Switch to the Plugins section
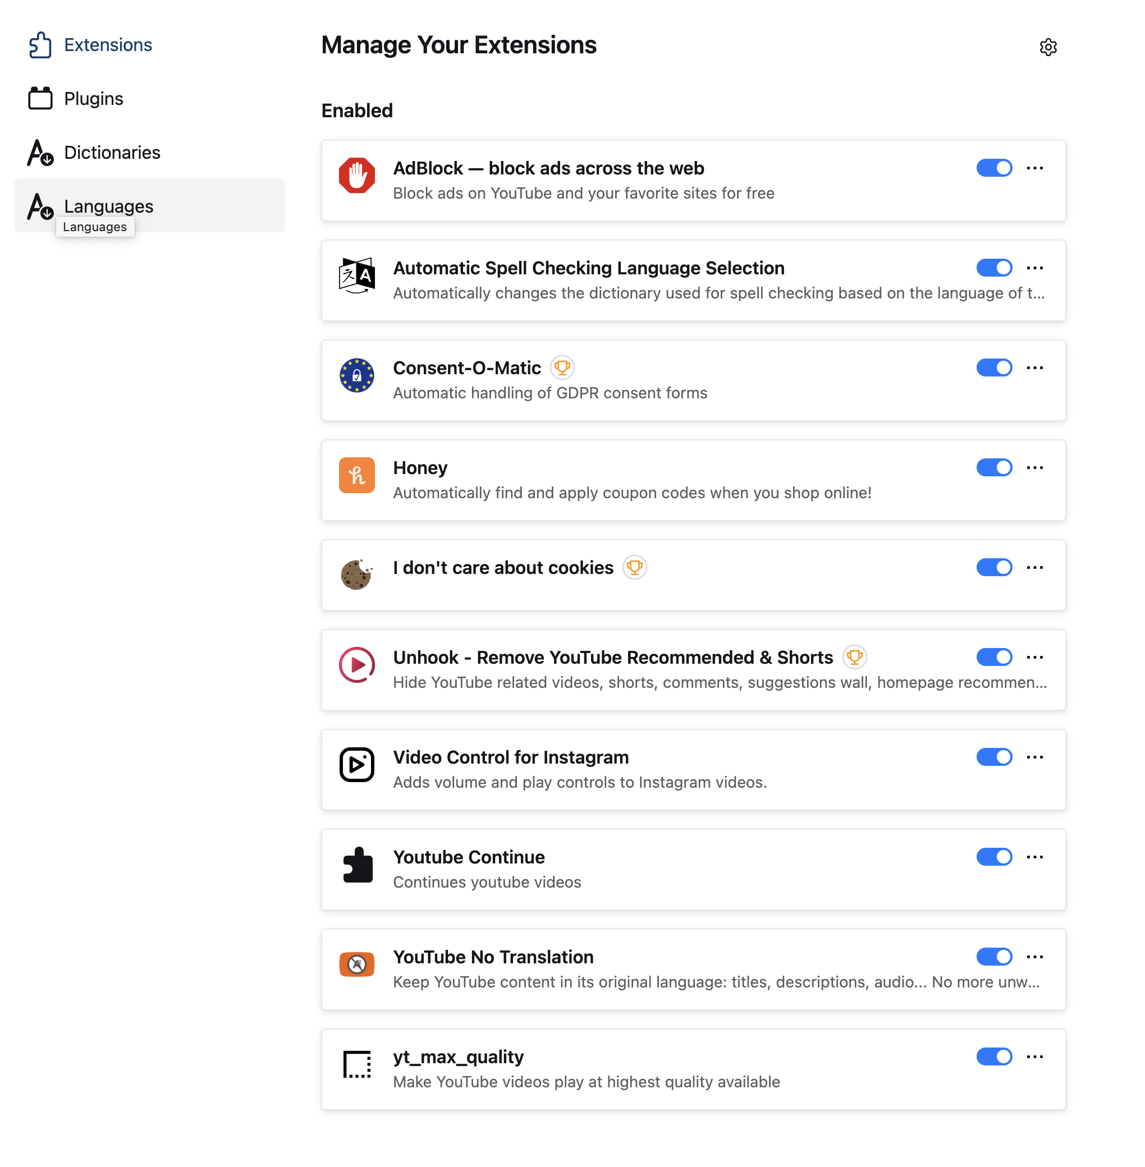 93,99
